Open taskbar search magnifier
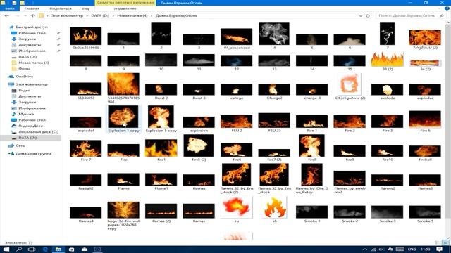The width and height of the screenshot is (451, 253). point(19,249)
